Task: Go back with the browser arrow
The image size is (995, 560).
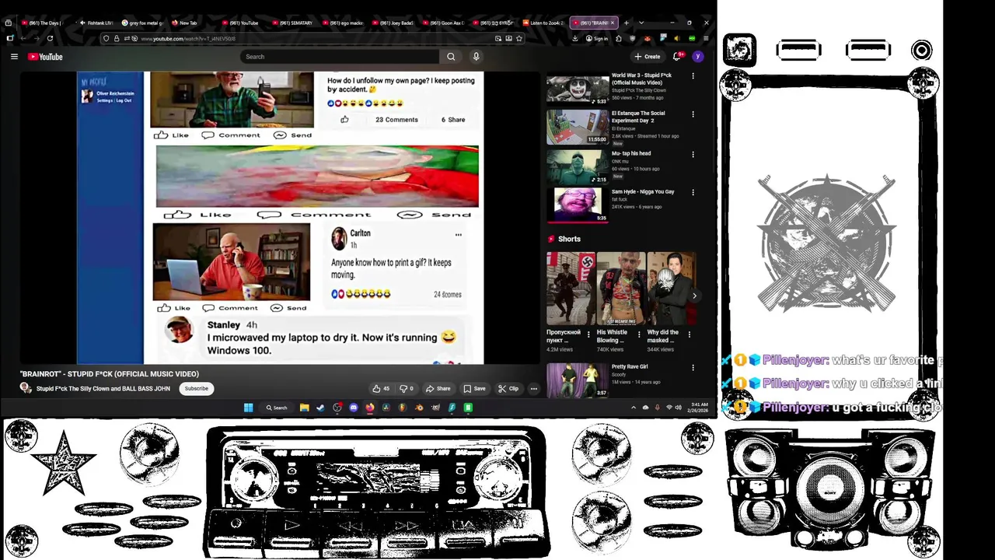Action: [23, 38]
